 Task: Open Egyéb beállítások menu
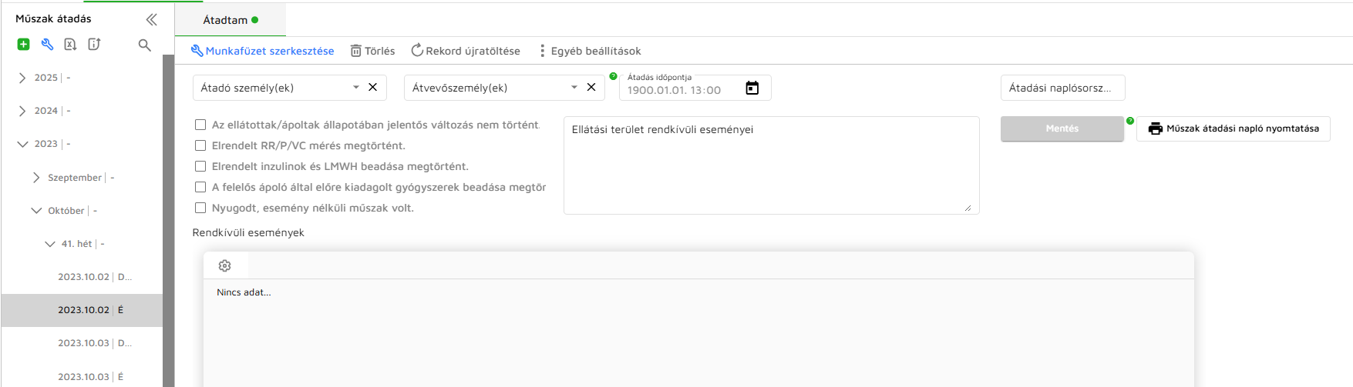click(x=590, y=51)
